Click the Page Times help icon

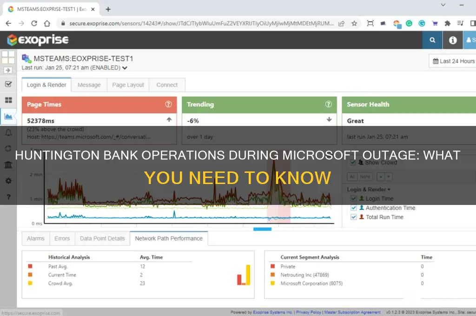(168, 105)
